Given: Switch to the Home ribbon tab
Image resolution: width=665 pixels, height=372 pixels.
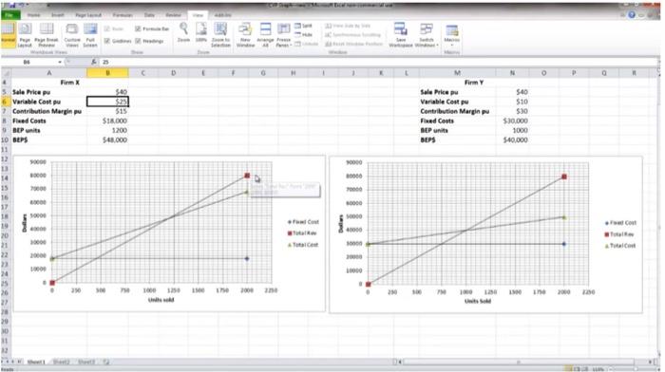Looking at the screenshot, I should click(x=33, y=15).
